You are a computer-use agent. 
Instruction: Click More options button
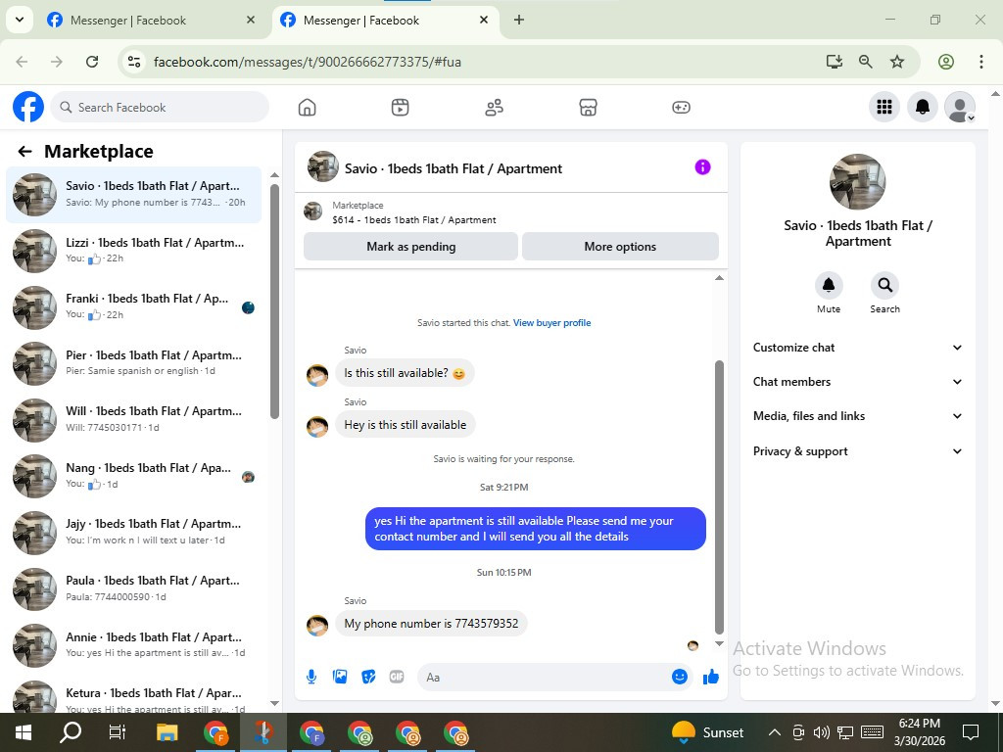coord(620,247)
